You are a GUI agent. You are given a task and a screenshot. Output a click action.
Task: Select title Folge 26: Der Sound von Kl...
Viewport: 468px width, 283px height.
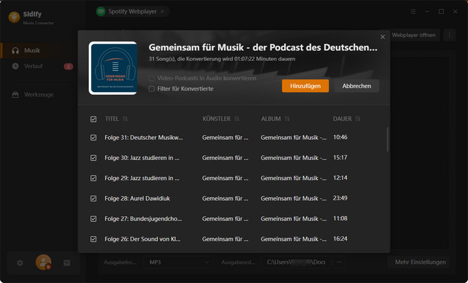[x=142, y=239]
